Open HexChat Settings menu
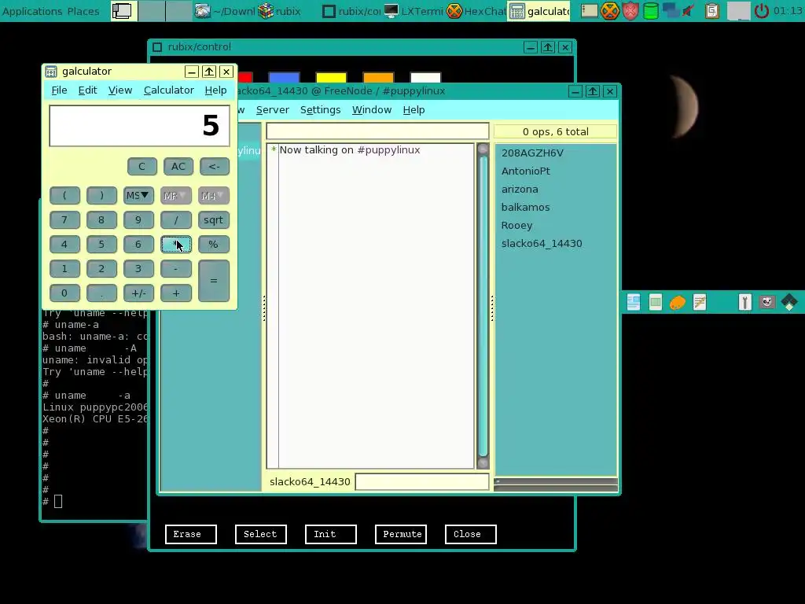The image size is (805, 604). click(x=321, y=110)
